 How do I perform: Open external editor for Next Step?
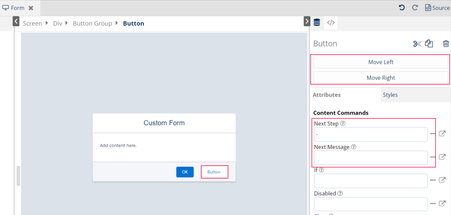442,134
